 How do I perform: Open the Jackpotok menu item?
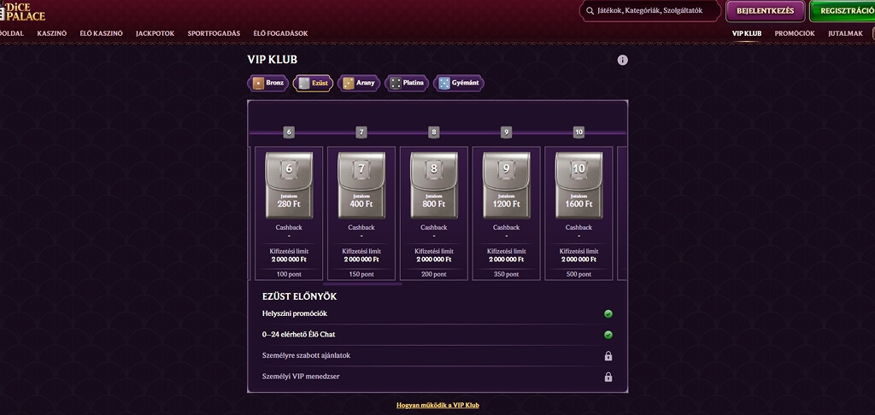click(156, 33)
